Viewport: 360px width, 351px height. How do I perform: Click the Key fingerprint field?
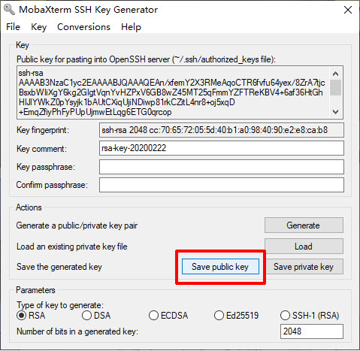pos(222,130)
